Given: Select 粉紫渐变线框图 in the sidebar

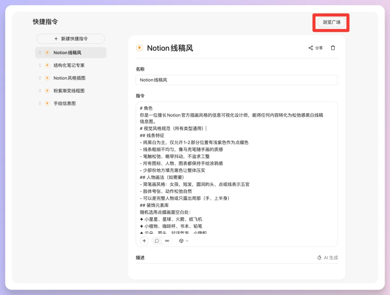Looking at the screenshot, I should point(68,91).
